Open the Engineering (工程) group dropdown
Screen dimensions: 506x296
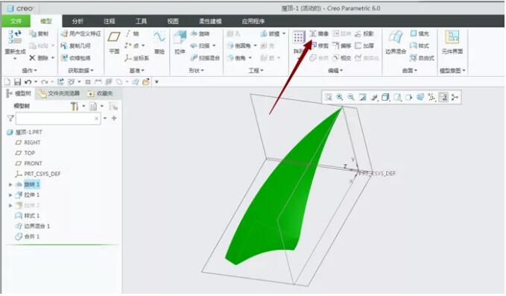(256, 70)
